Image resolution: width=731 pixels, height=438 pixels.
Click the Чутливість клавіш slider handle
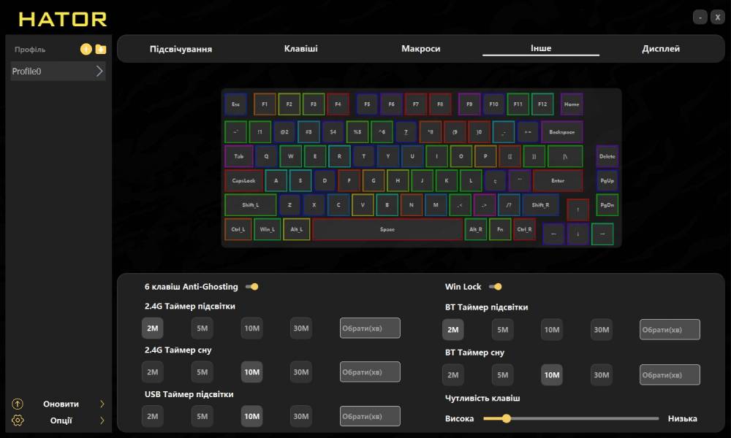point(506,418)
